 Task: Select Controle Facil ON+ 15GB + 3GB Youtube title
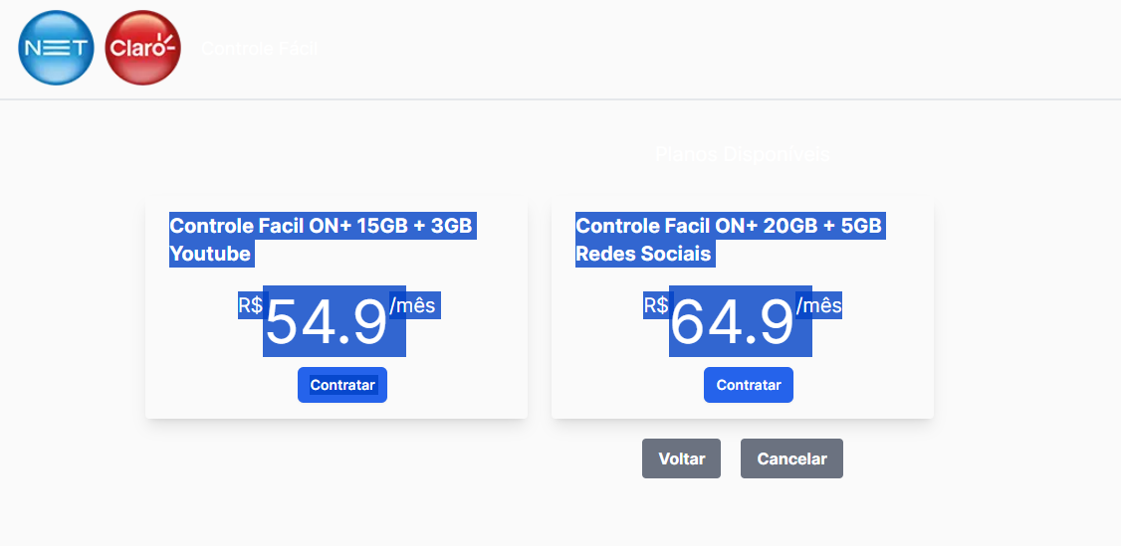tap(324, 240)
